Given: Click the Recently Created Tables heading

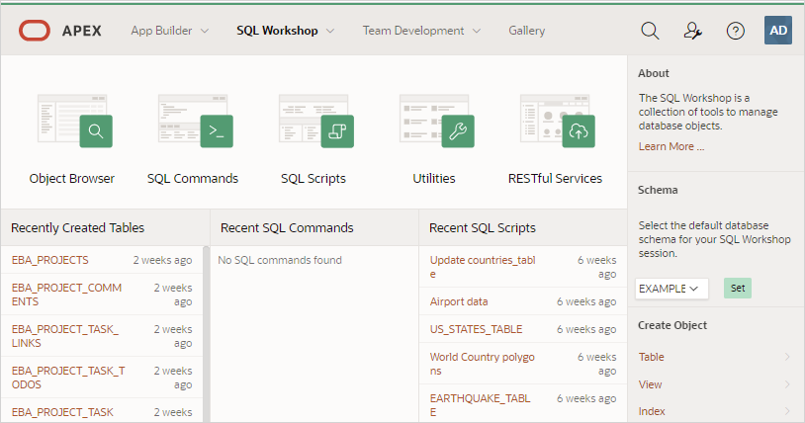Looking at the screenshot, I should 77,227.
